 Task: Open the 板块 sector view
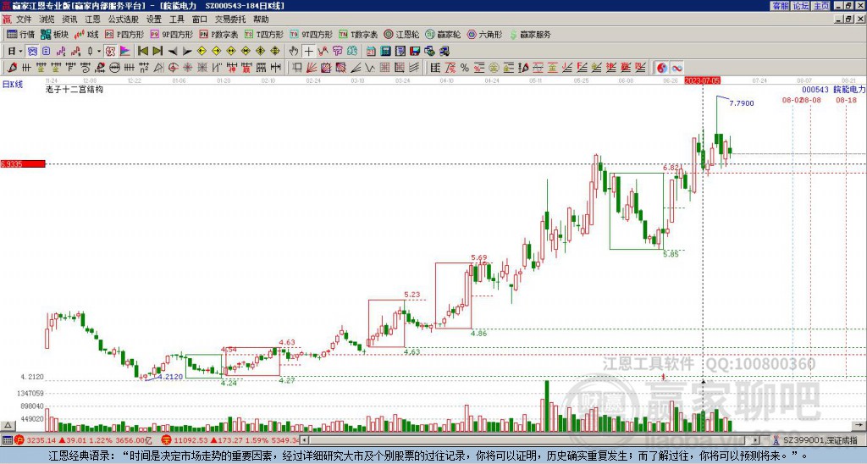pyautogui.click(x=54, y=34)
